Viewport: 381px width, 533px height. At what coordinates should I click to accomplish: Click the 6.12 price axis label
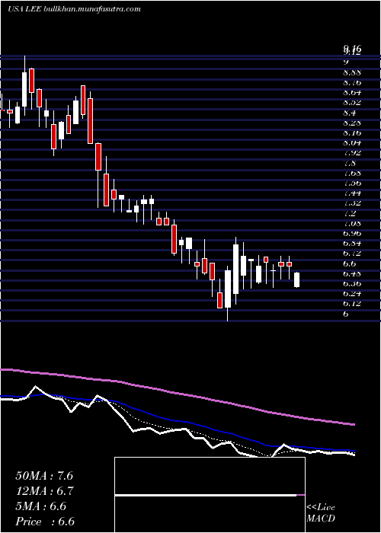click(352, 304)
